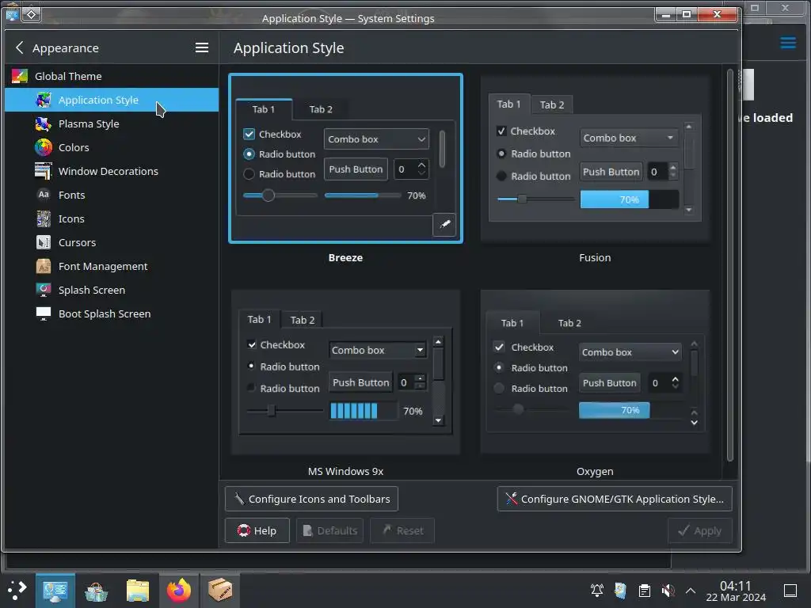
Task: Click the spin box in Breeze preview
Action: tap(411, 169)
